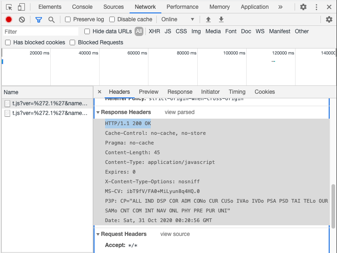Focus the Filter text field
The height and width of the screenshot is (253, 337).
(41, 32)
